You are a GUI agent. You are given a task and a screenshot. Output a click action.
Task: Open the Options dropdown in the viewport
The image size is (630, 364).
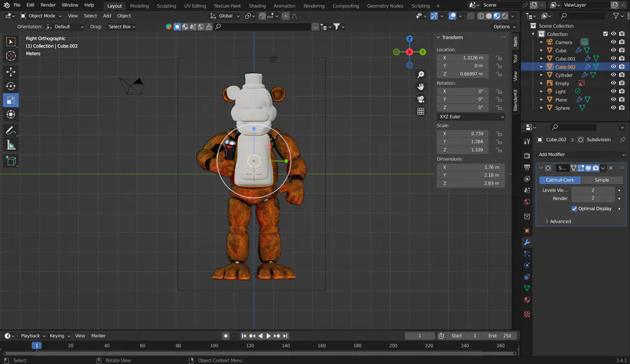coord(504,27)
